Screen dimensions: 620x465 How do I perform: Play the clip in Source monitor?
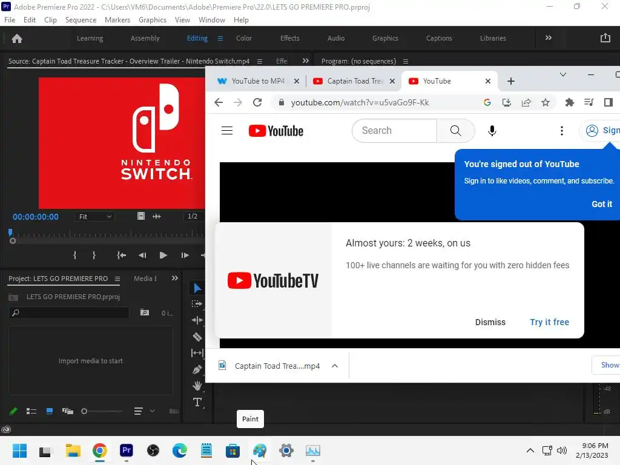click(163, 256)
